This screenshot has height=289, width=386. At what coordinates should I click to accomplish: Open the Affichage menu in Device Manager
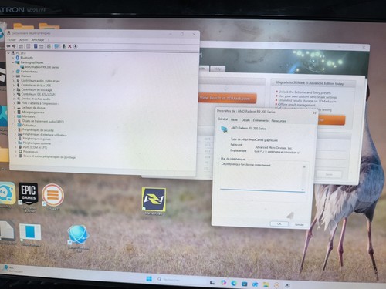(x=38, y=39)
